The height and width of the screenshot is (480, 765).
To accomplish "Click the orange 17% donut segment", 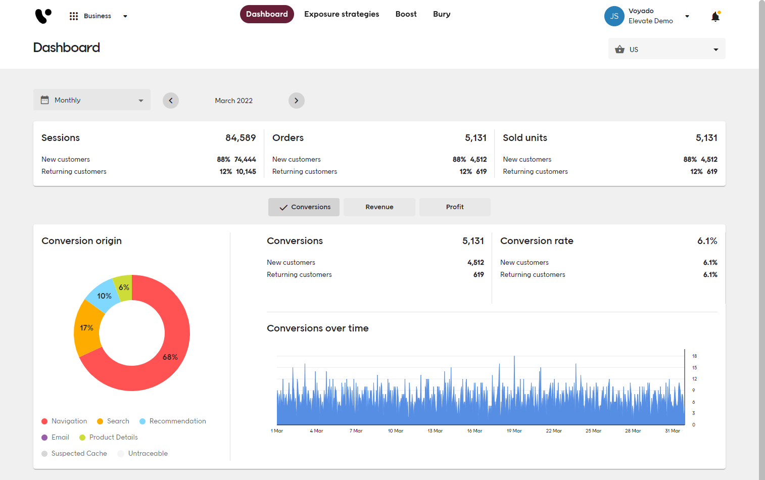I will click(87, 328).
